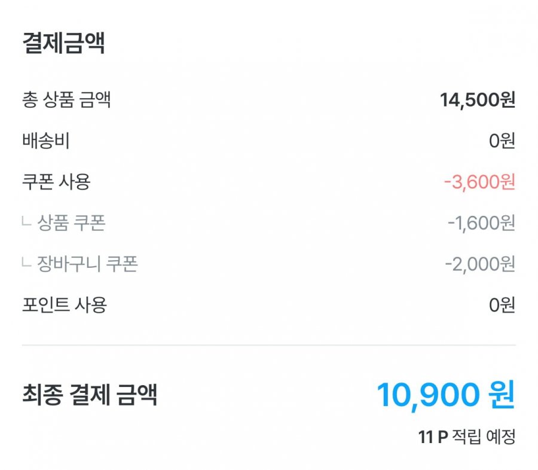Click the 14,500원 total product amount
Viewport: 538px width, 470px height.
point(477,100)
